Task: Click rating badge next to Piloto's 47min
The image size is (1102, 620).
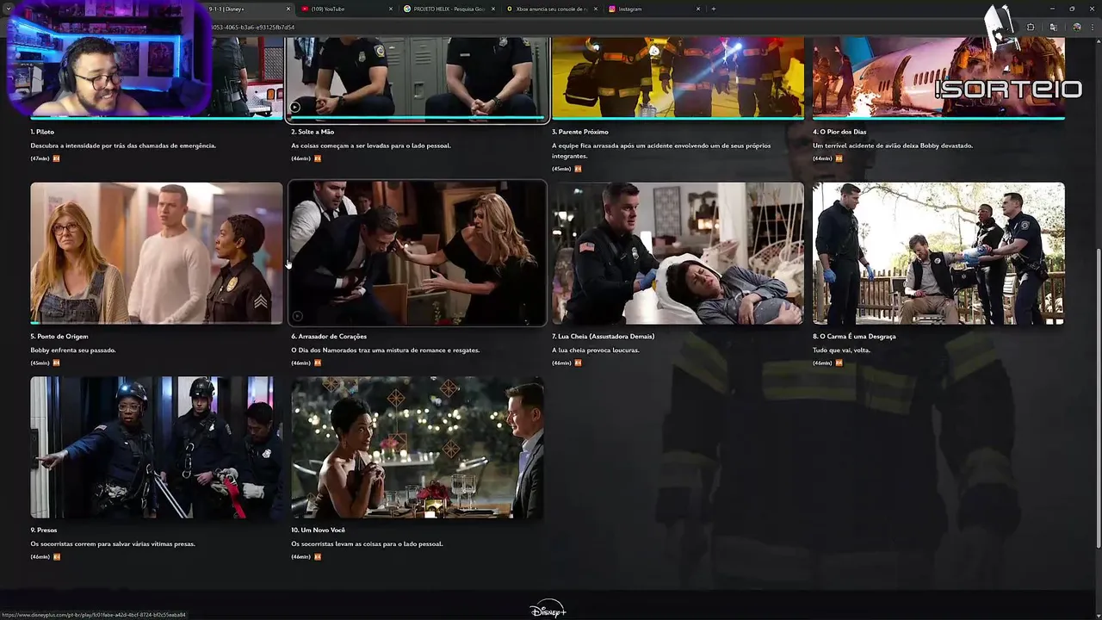Action: coord(57,158)
